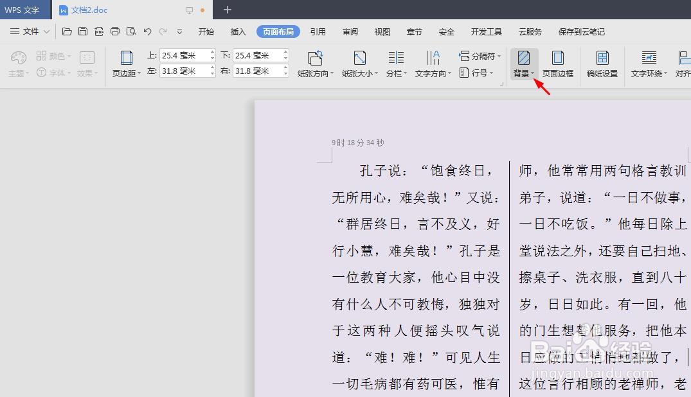Switch to the 视图 tab
The height and width of the screenshot is (397, 691).
tap(382, 31)
